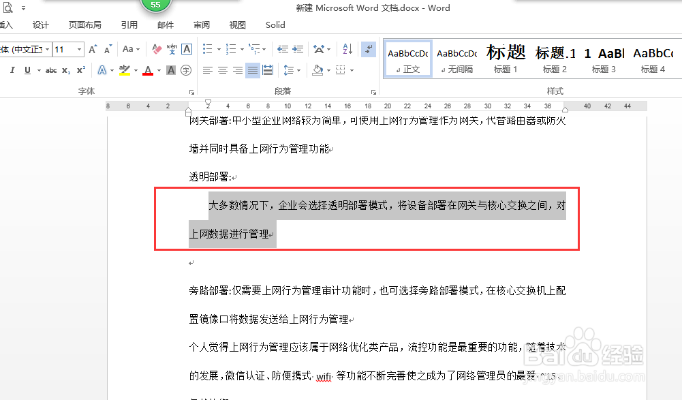This screenshot has width=682, height=400.
Task: Click the first-line indent marker on ruler
Action: pyautogui.click(x=208, y=103)
